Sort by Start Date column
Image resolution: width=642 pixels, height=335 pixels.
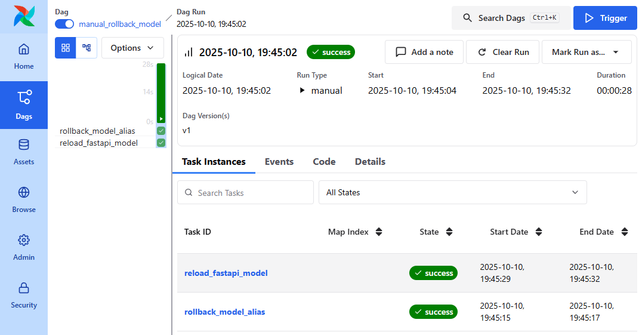(x=539, y=232)
